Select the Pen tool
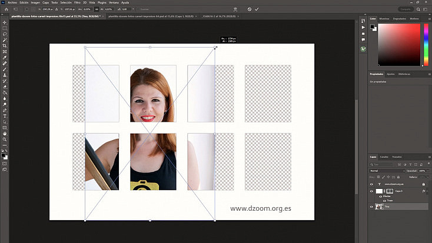 5,110
